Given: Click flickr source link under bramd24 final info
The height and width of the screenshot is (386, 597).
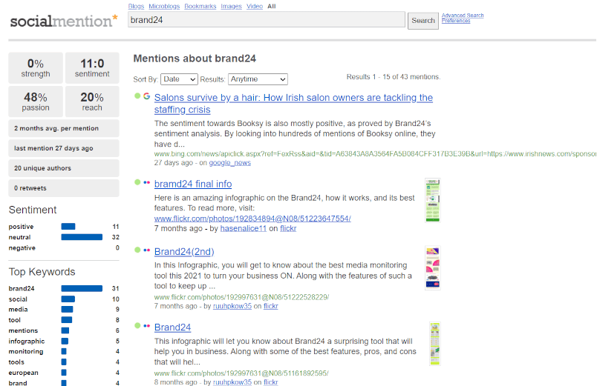Looking at the screenshot, I should click(x=288, y=228).
